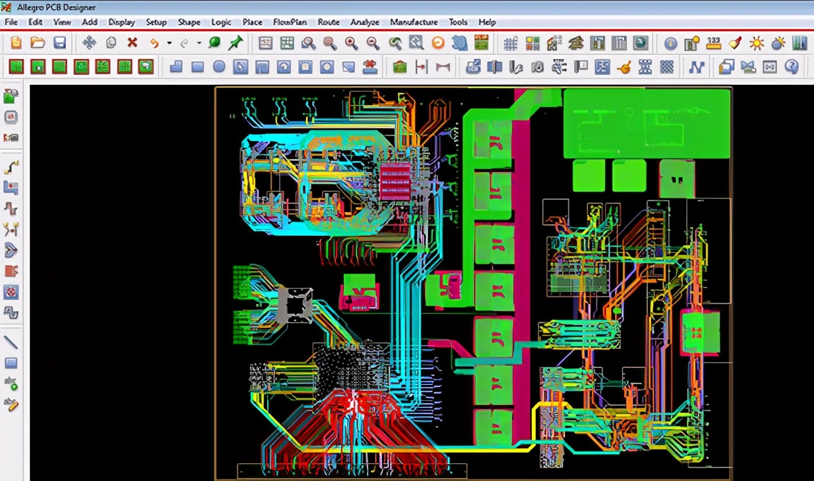
Task: Open the Logic menu
Action: tap(221, 22)
